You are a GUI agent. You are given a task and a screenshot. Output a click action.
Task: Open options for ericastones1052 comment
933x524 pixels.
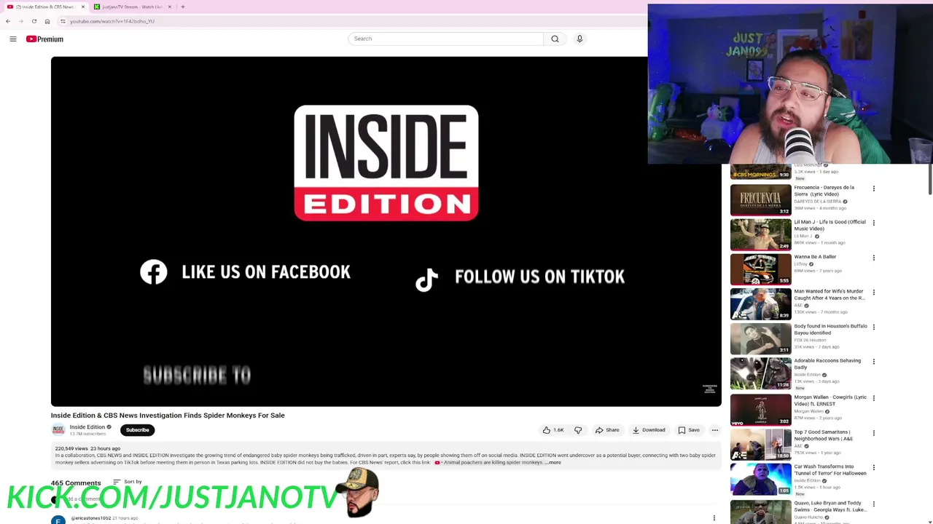coord(714,518)
